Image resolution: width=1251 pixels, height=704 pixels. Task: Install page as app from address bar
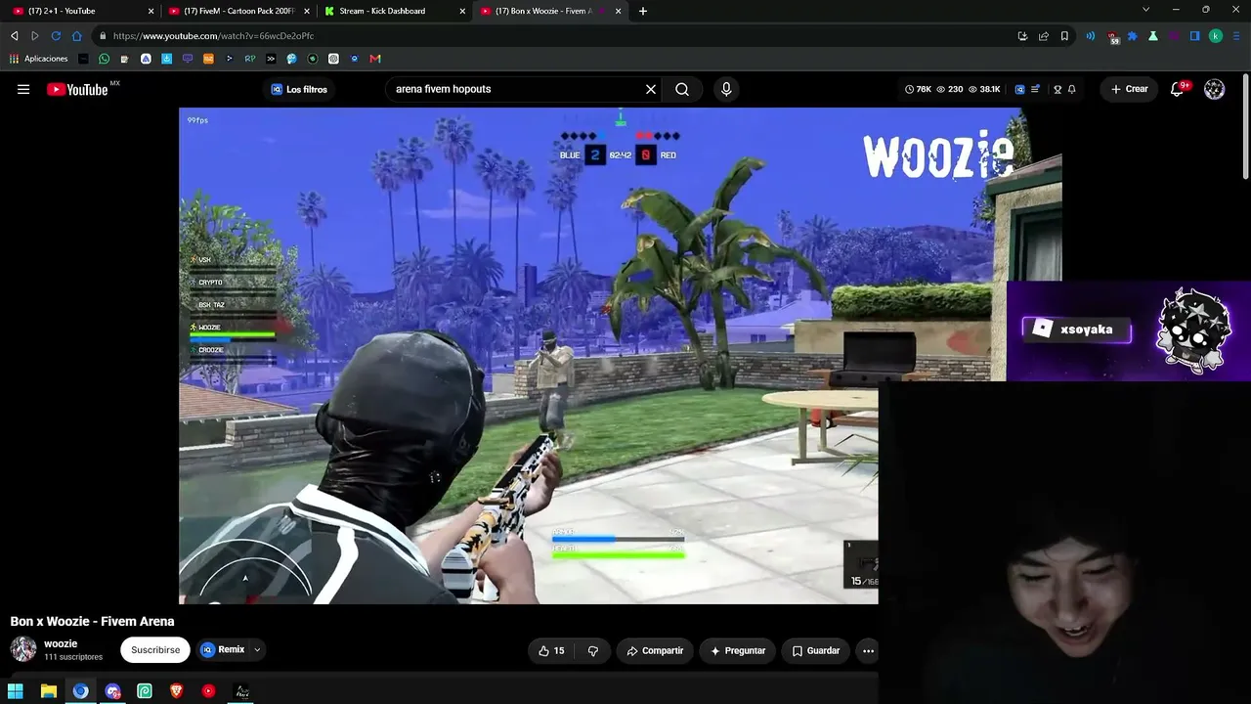(1022, 36)
